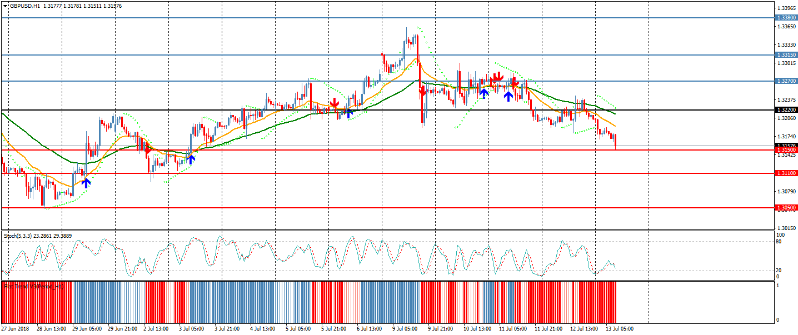Click the 27 Jun 2018 date on time axis
The width and height of the screenshot is (798, 335).
(x=15, y=329)
